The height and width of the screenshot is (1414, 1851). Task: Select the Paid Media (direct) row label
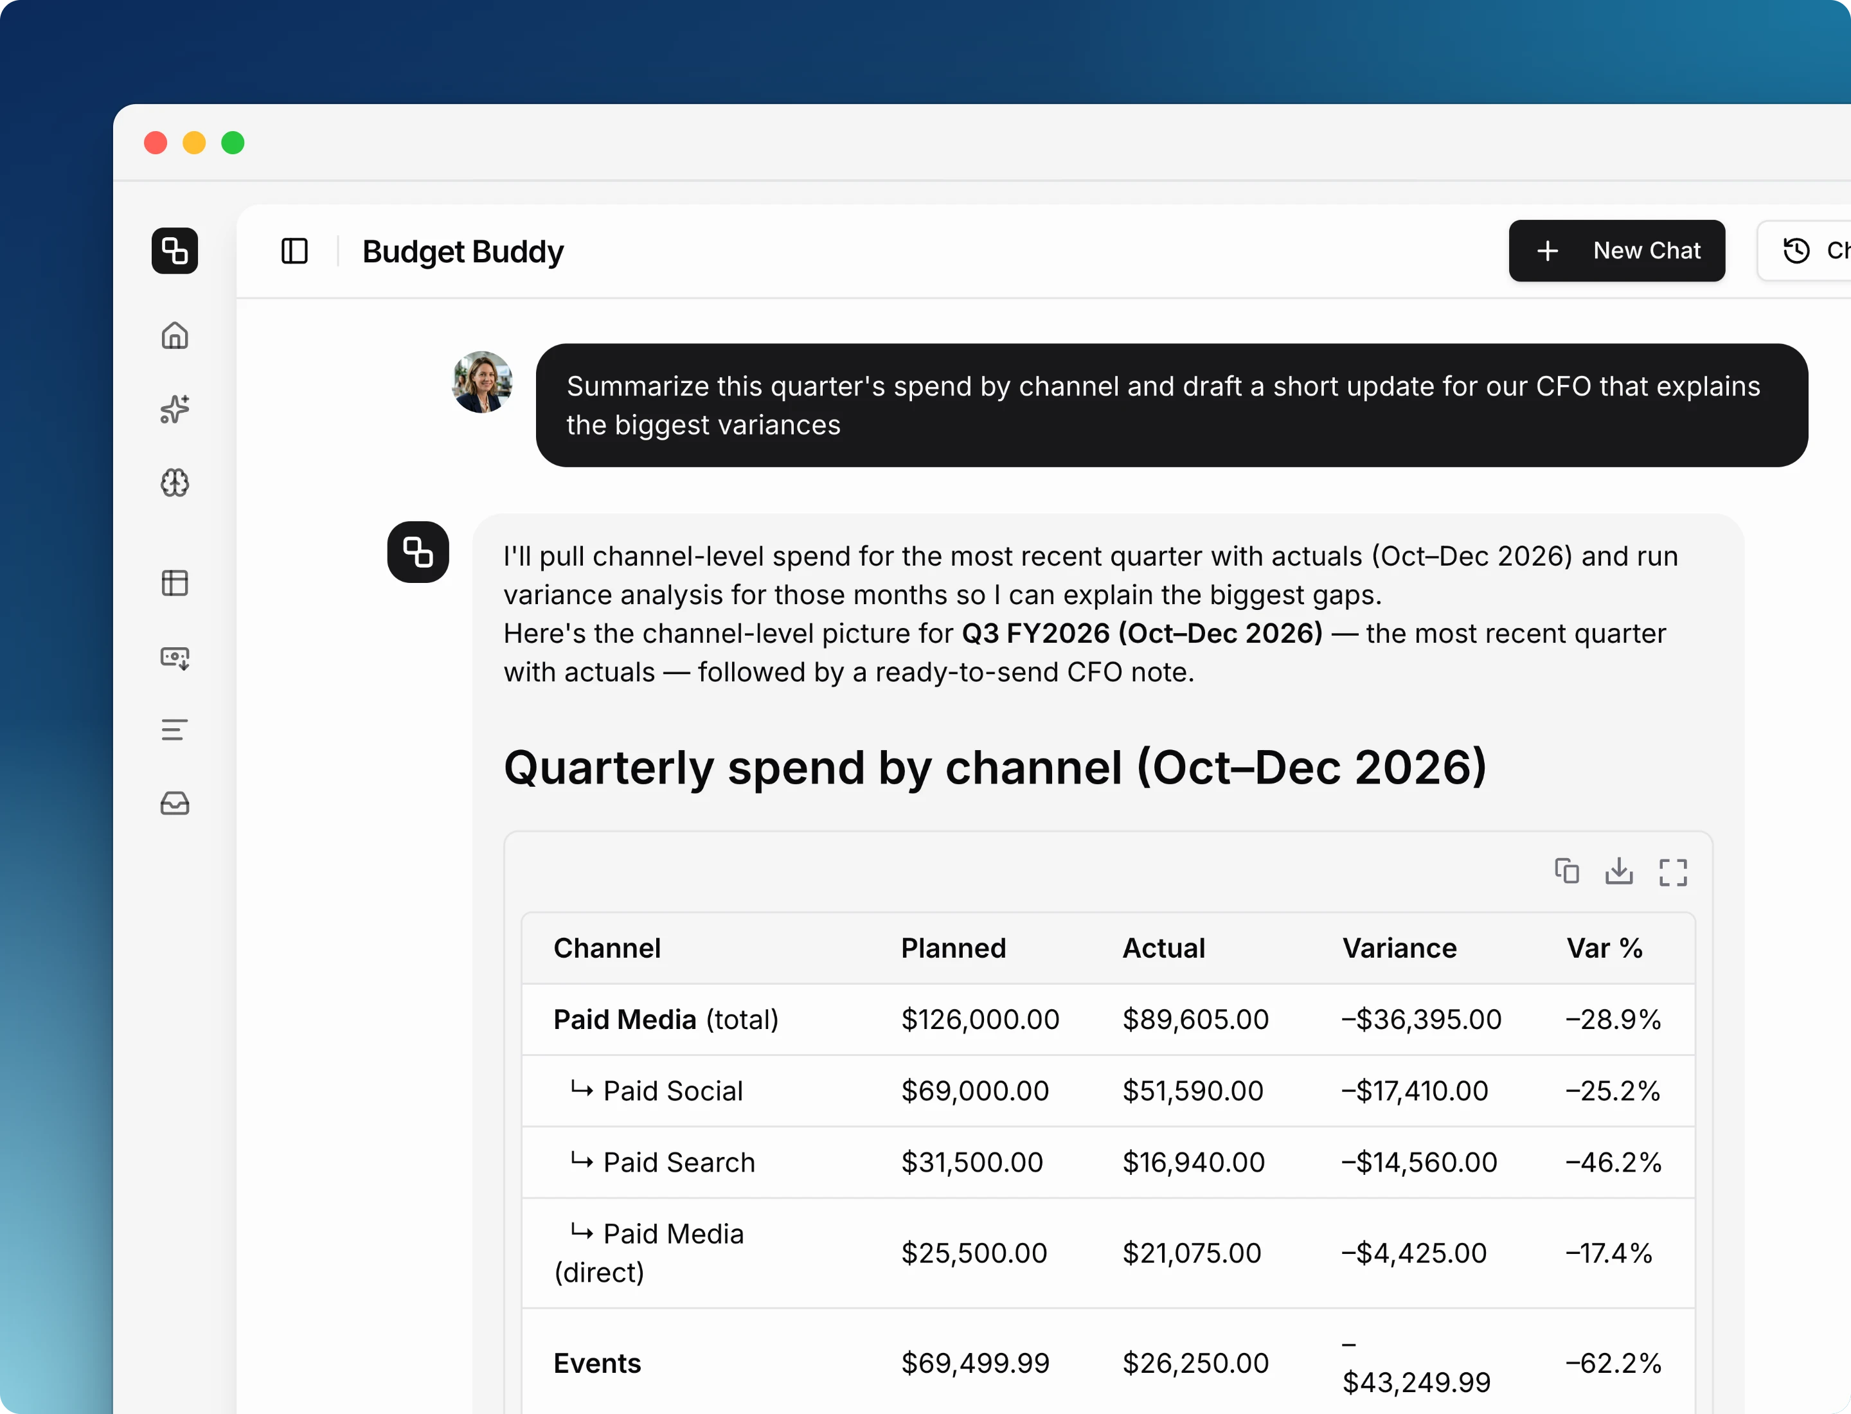point(649,1253)
